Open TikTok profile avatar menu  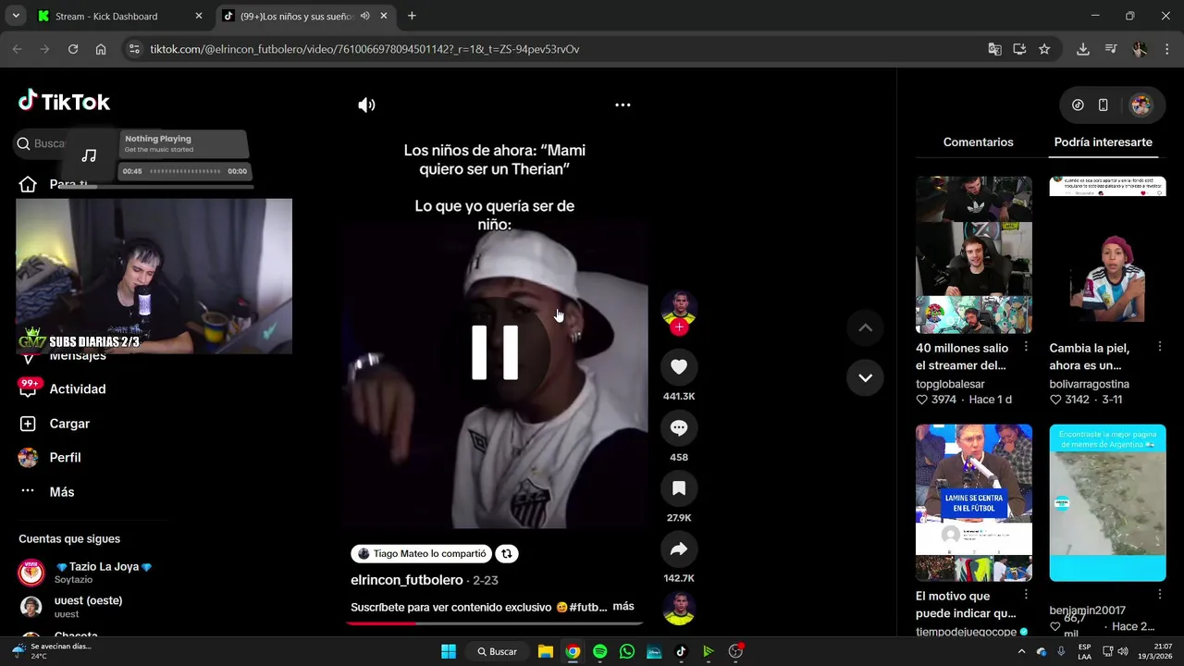1141,105
